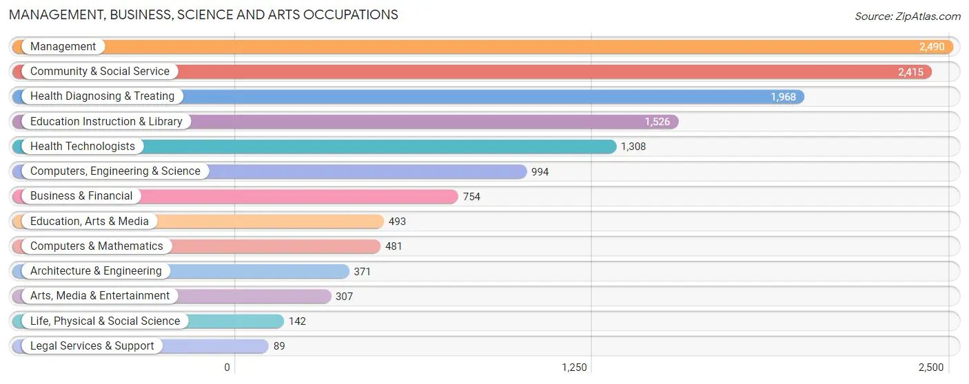Click the 2,415 value label
Image resolution: width=969 pixels, height=384 pixels.
(910, 72)
